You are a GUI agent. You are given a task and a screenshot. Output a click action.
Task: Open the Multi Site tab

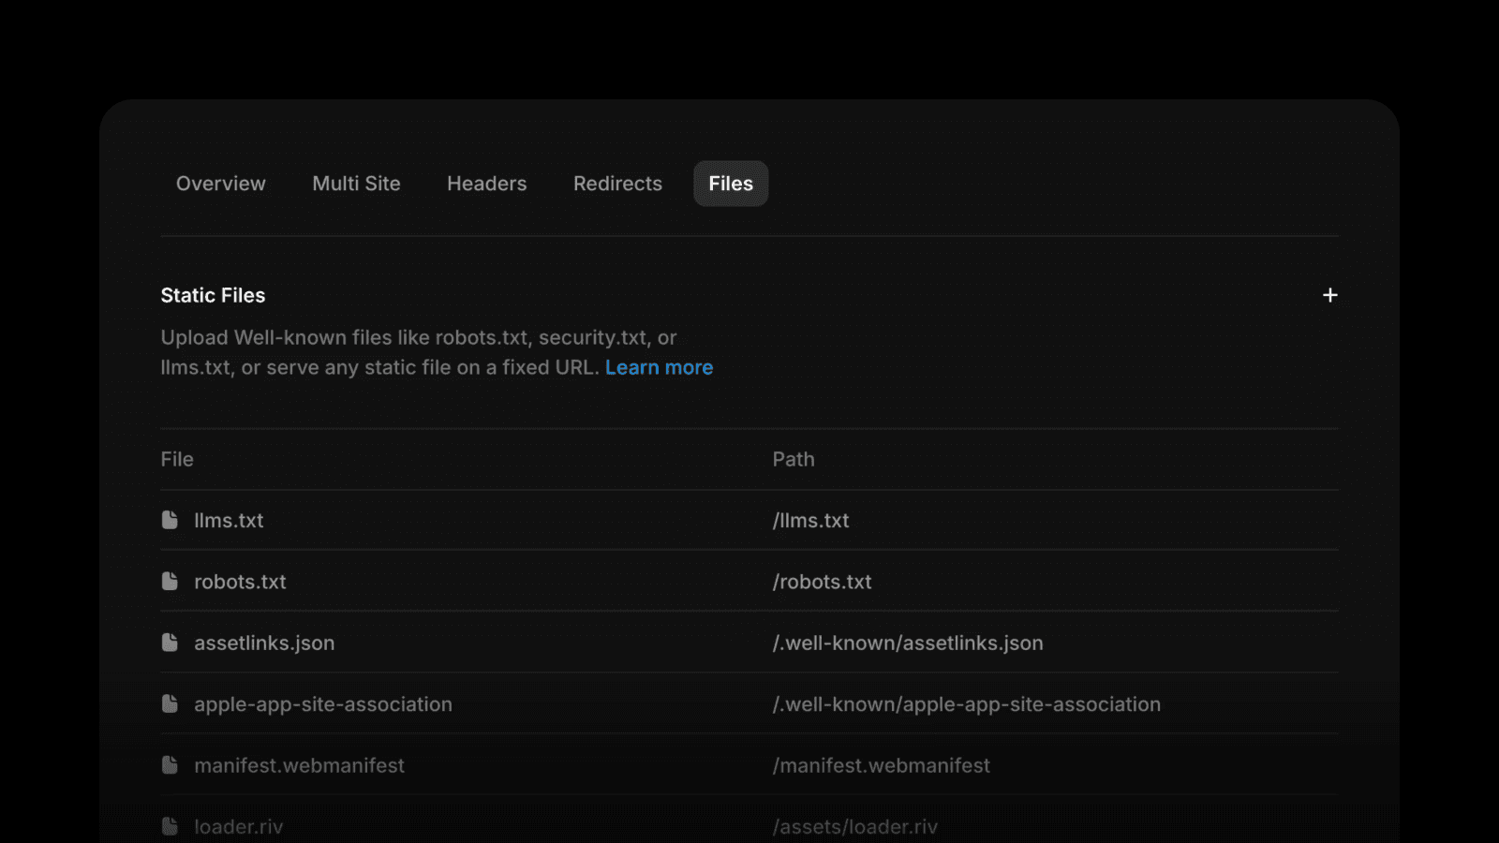pos(356,184)
